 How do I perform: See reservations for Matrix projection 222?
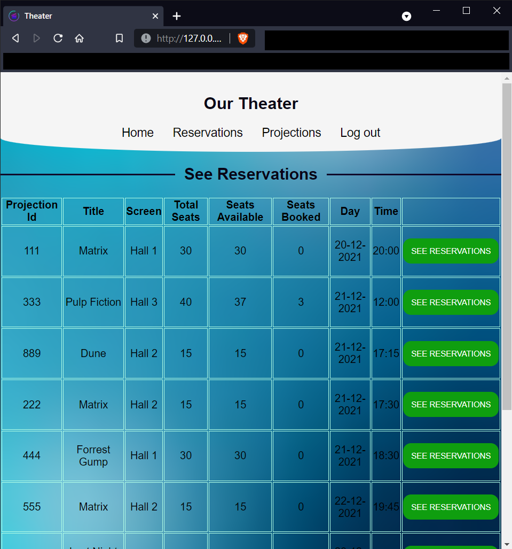point(451,404)
